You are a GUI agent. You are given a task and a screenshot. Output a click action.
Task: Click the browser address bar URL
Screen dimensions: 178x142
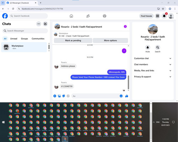click(x=42, y=9)
